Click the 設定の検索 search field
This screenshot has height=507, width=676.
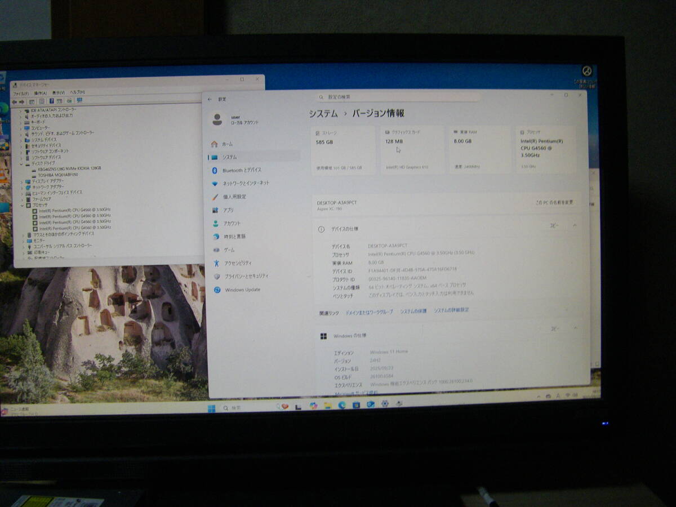pos(397,97)
